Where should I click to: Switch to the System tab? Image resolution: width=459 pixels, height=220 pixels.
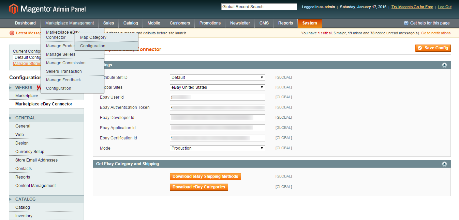tap(309, 23)
